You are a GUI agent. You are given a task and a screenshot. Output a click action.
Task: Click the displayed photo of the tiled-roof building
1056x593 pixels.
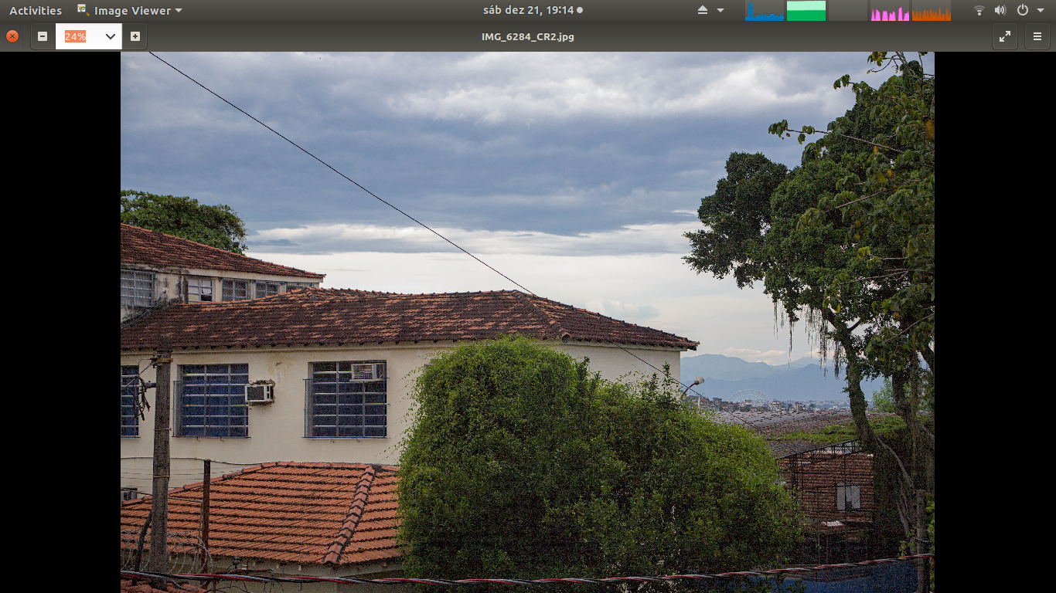click(x=527, y=322)
